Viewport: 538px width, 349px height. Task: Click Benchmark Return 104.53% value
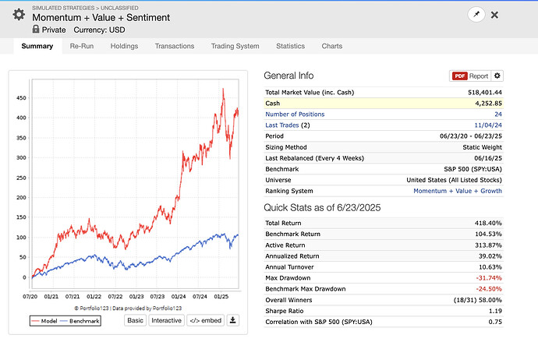click(488, 234)
